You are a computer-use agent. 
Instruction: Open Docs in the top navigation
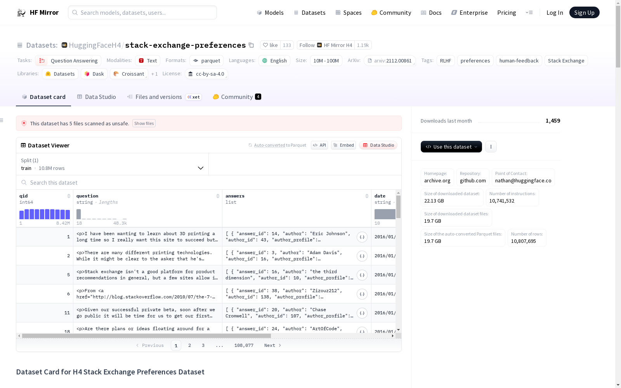[431, 12]
